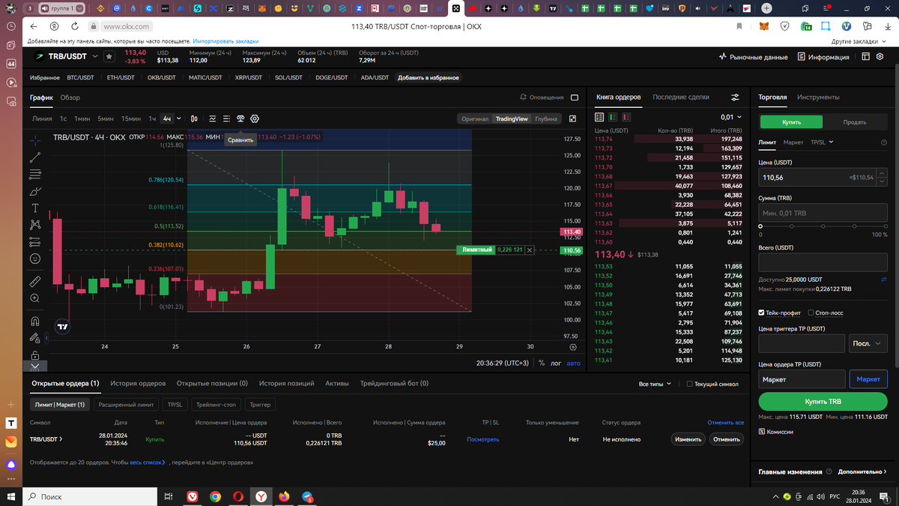Open the История ордеров tab
The height and width of the screenshot is (506, 899).
pyautogui.click(x=138, y=383)
